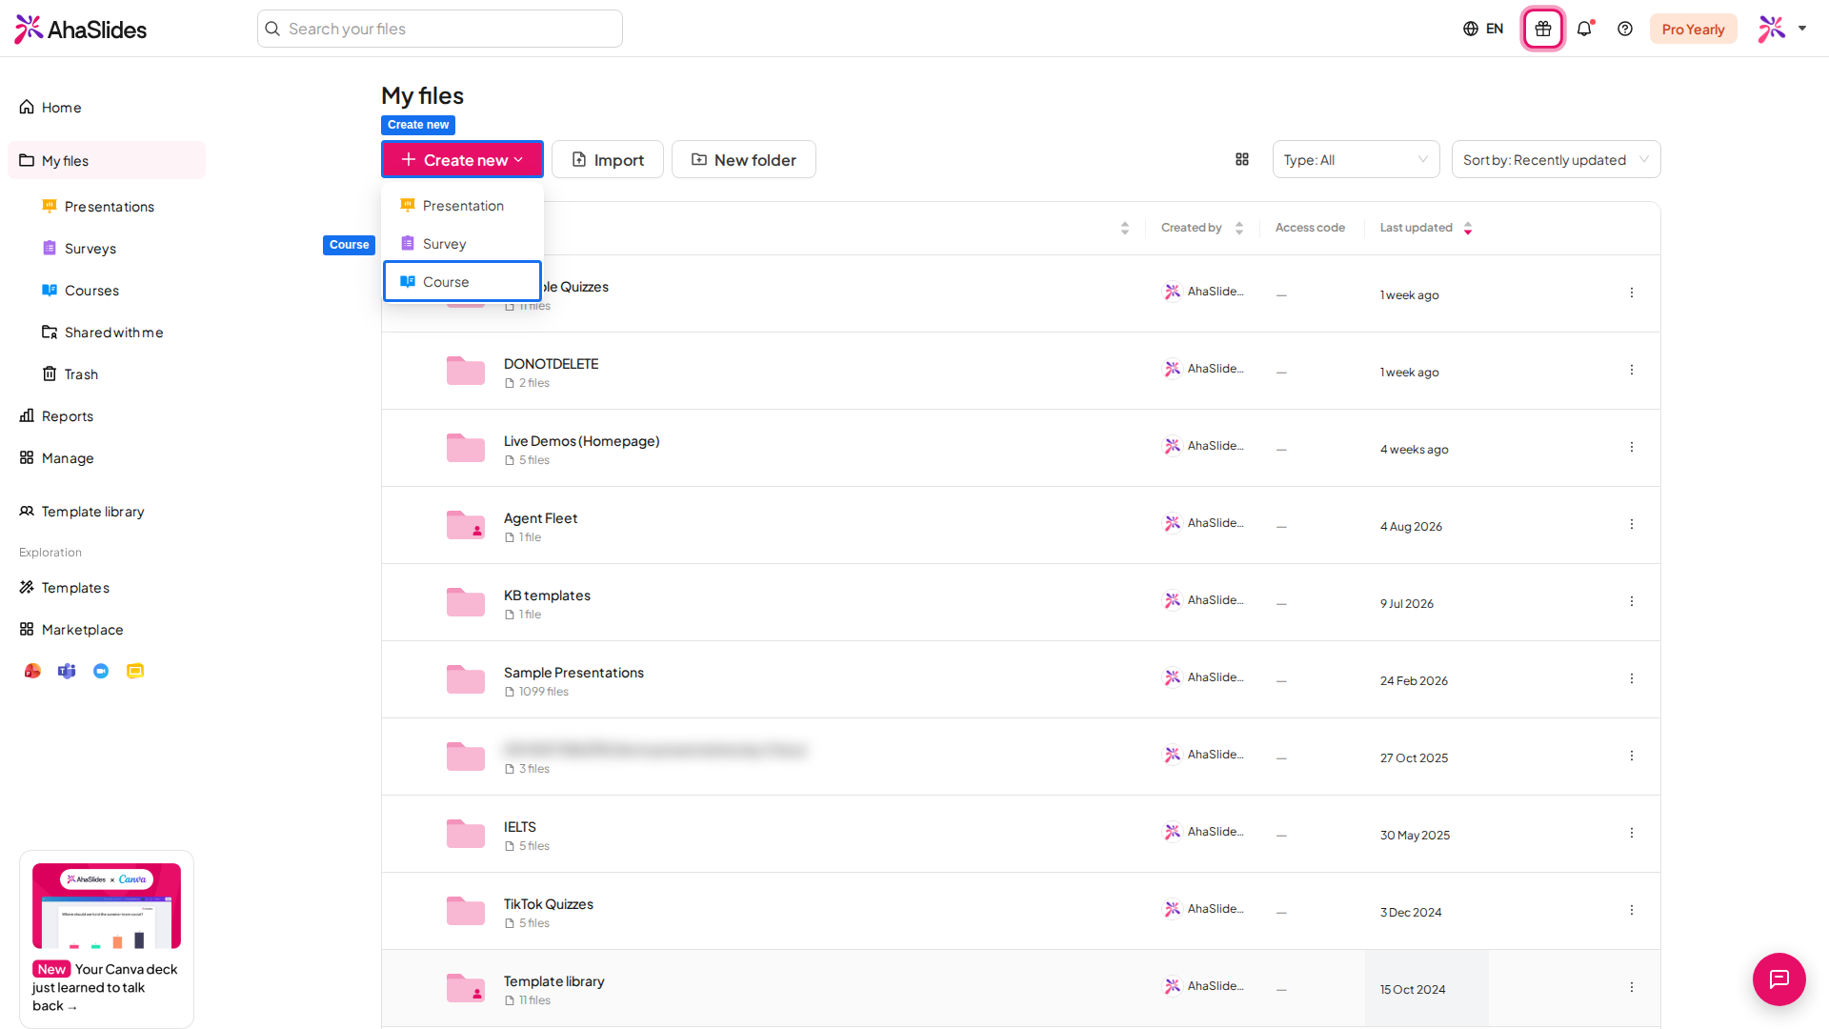Open more options for TikTok Quizzes folder
The height and width of the screenshot is (1029, 1829).
pos(1632,910)
